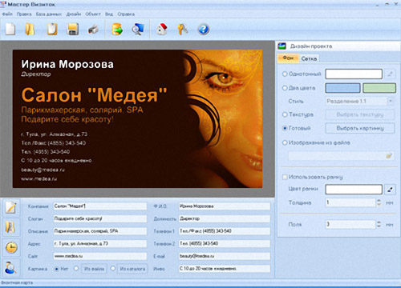This screenshot has width=401, height=288.
Task: Click the blue Два цвета color swatch
Action: point(342,88)
